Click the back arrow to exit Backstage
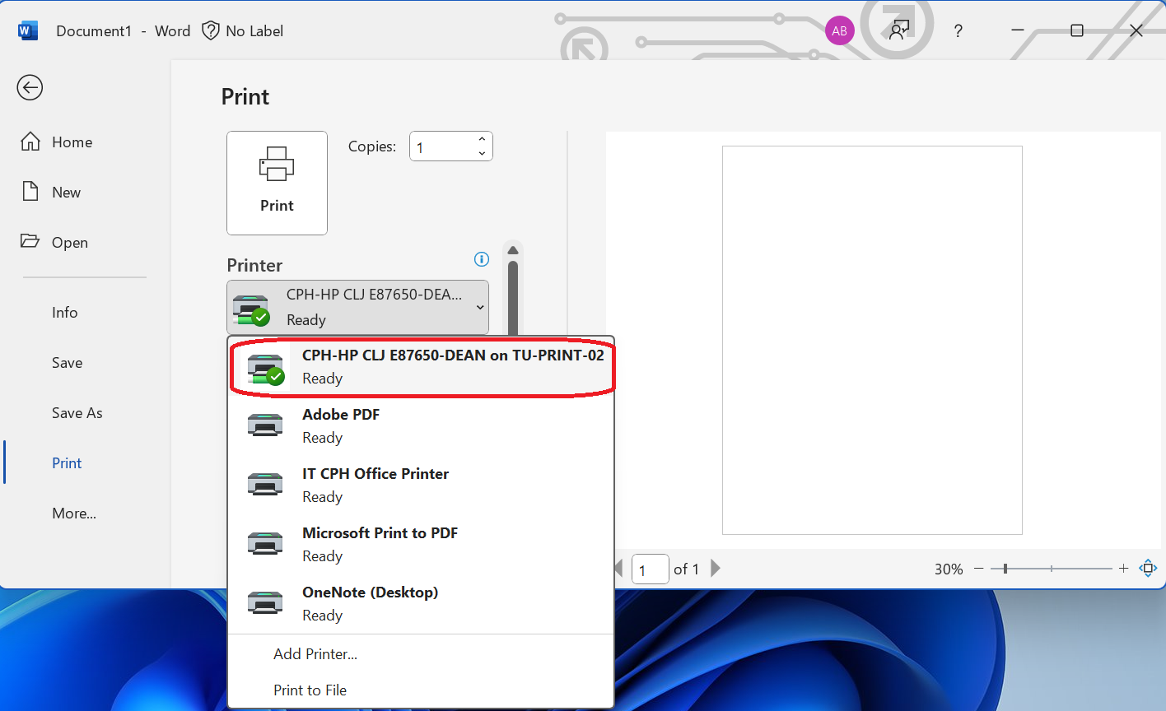The height and width of the screenshot is (711, 1166). tap(30, 87)
